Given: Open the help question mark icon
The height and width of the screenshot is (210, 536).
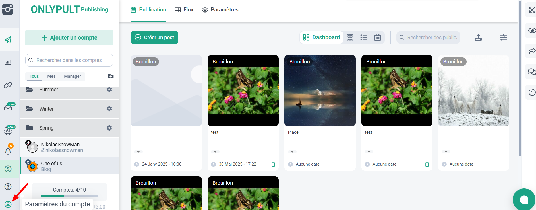Looking at the screenshot, I should click(8, 187).
